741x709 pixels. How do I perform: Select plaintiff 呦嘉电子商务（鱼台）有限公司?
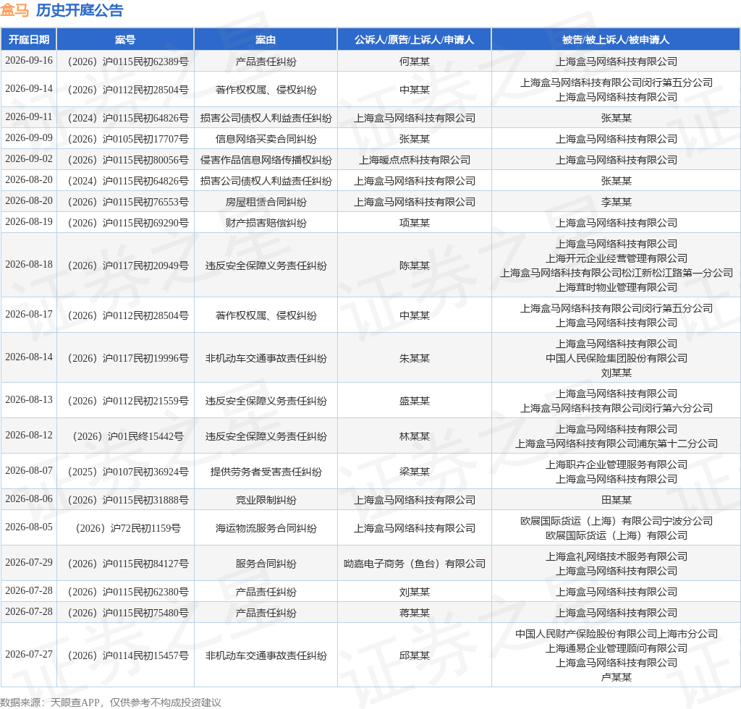[x=415, y=564]
